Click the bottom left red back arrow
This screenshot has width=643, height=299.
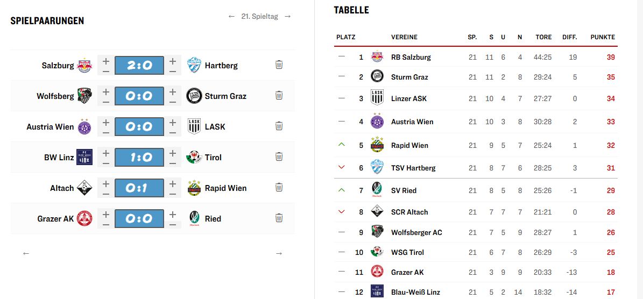click(26, 253)
